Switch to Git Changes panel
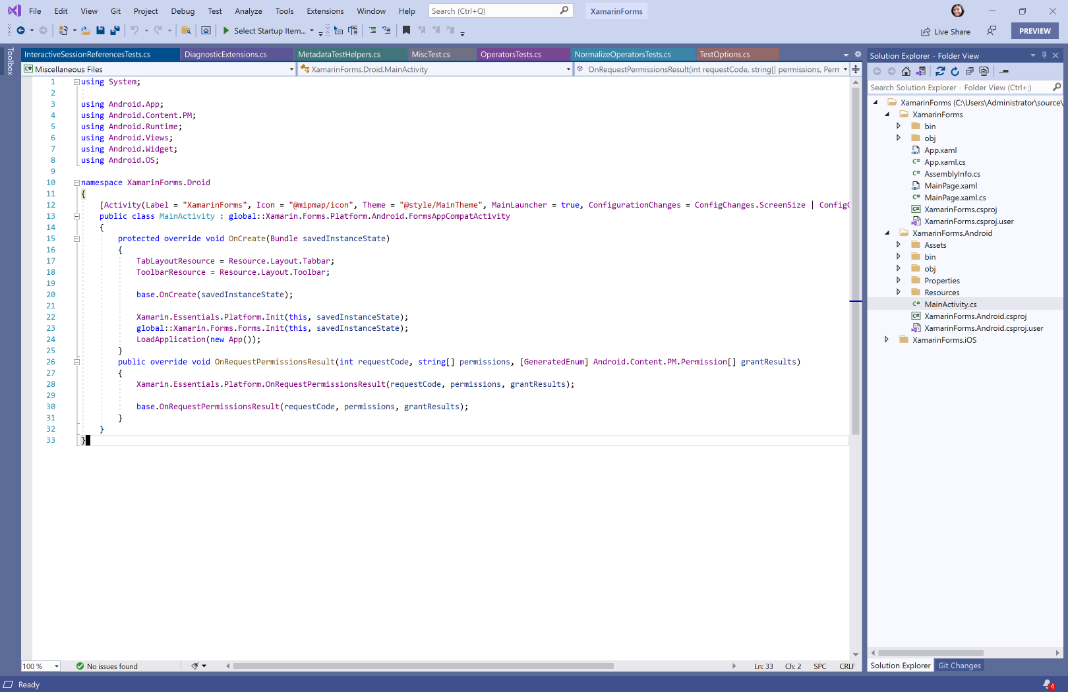The height and width of the screenshot is (692, 1068). pos(959,666)
